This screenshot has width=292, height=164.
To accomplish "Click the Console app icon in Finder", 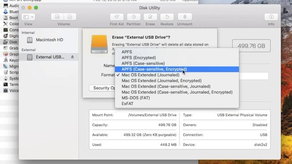I will coord(5,30).
